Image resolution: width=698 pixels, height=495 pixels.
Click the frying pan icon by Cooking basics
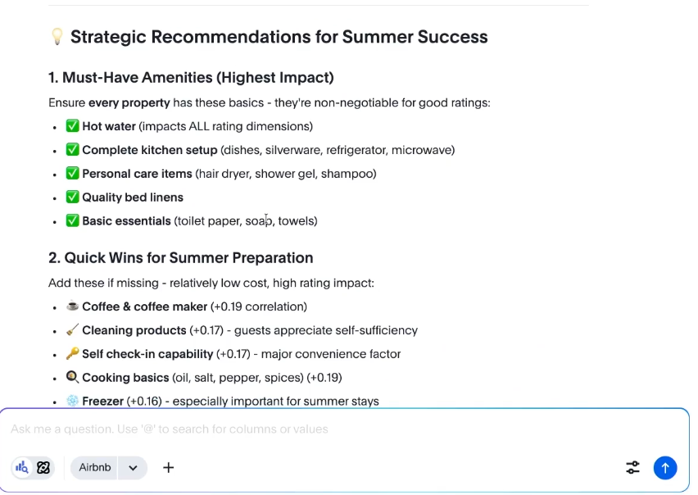(72, 378)
